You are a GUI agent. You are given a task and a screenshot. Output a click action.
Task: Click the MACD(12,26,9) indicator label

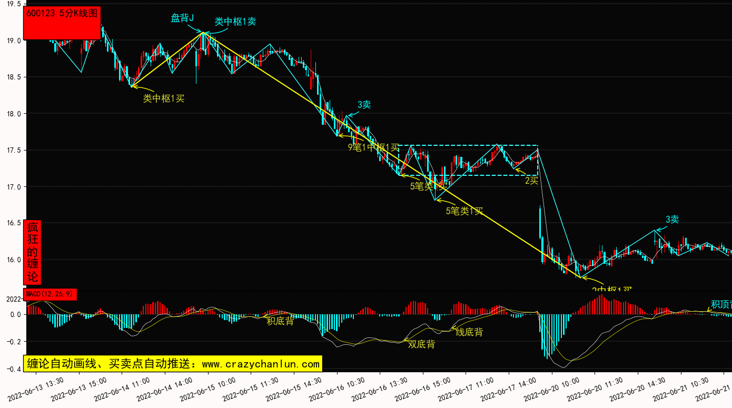(x=51, y=294)
